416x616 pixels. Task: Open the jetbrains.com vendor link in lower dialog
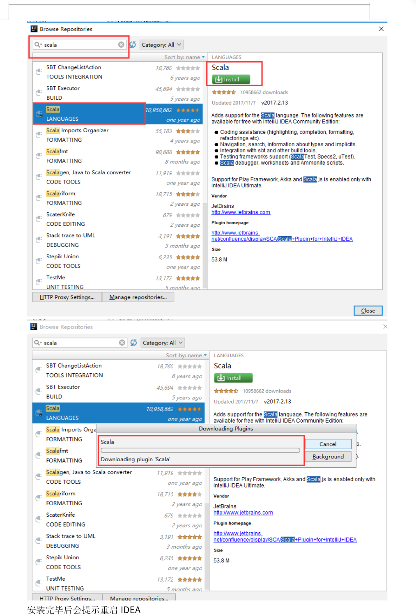(243, 513)
